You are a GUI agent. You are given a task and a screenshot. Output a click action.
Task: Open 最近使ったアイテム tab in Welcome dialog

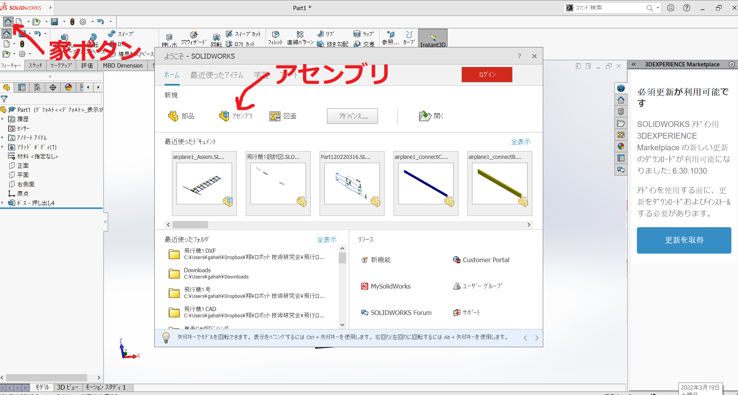point(217,75)
